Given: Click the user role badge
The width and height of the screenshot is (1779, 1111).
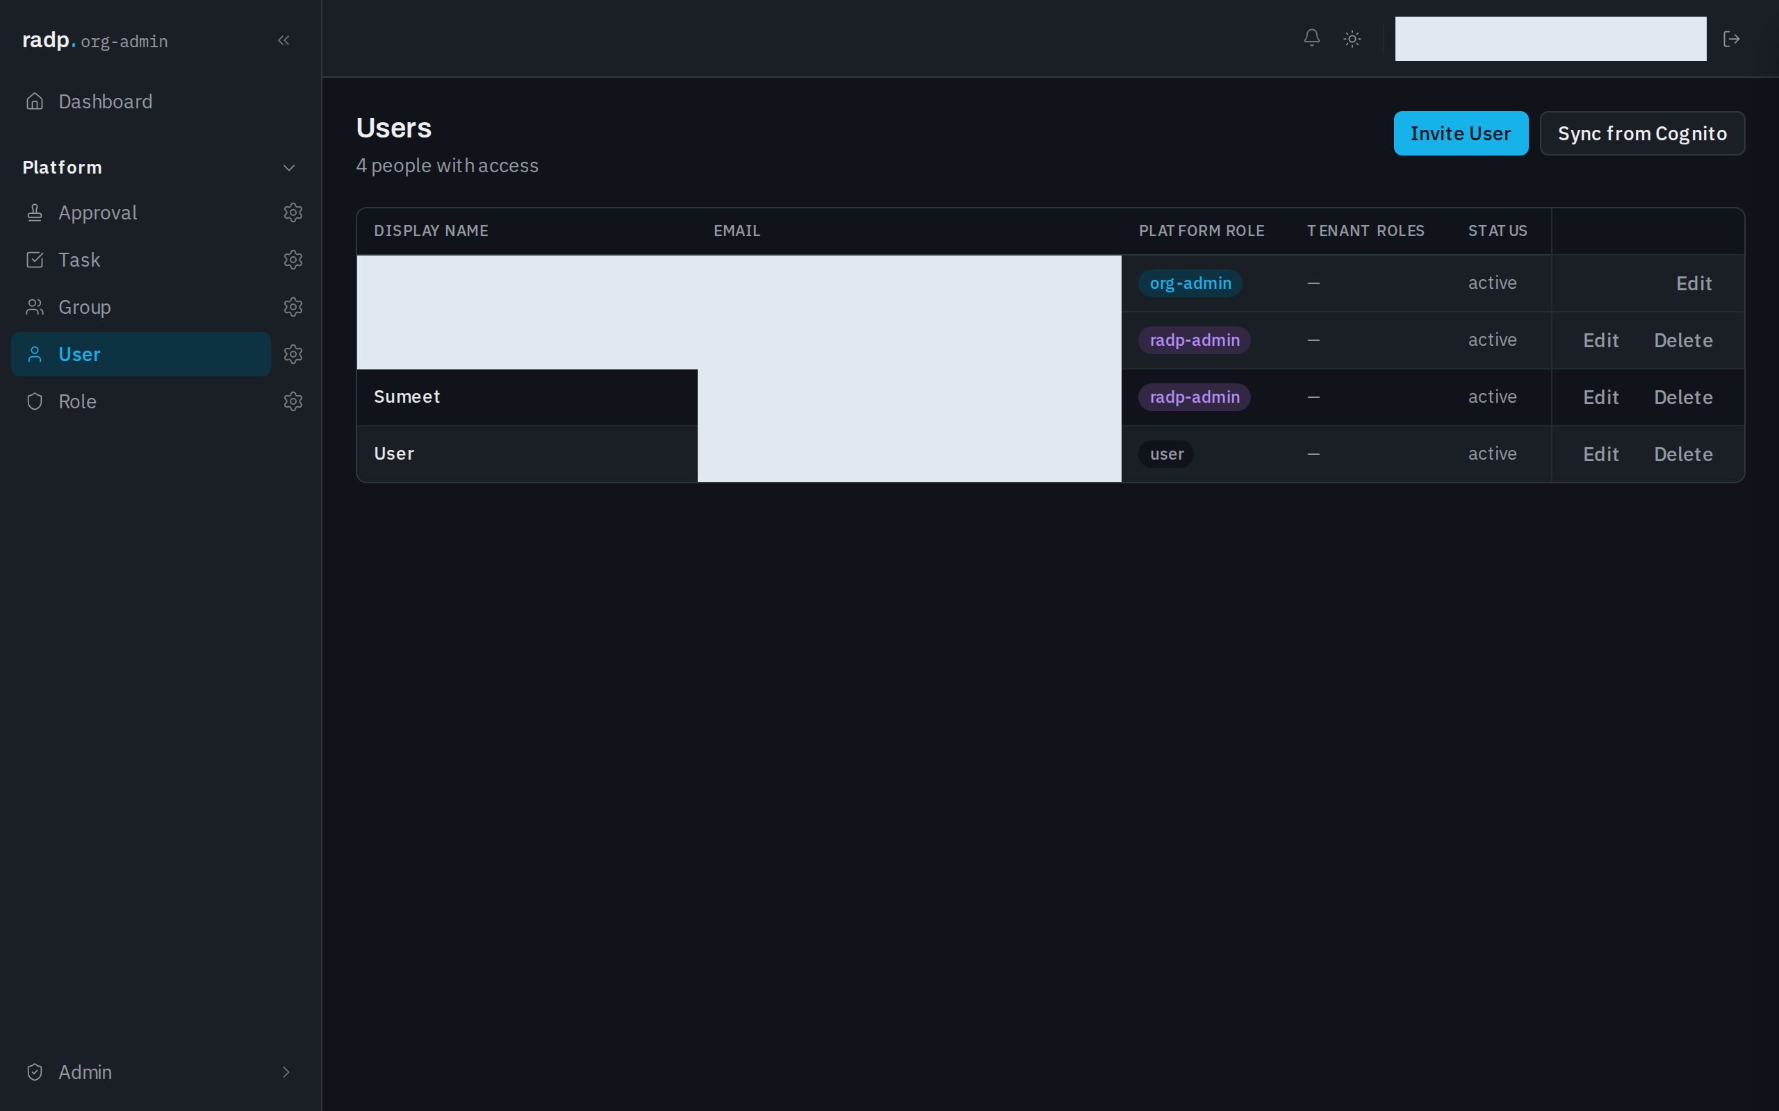Looking at the screenshot, I should pyautogui.click(x=1166, y=454).
